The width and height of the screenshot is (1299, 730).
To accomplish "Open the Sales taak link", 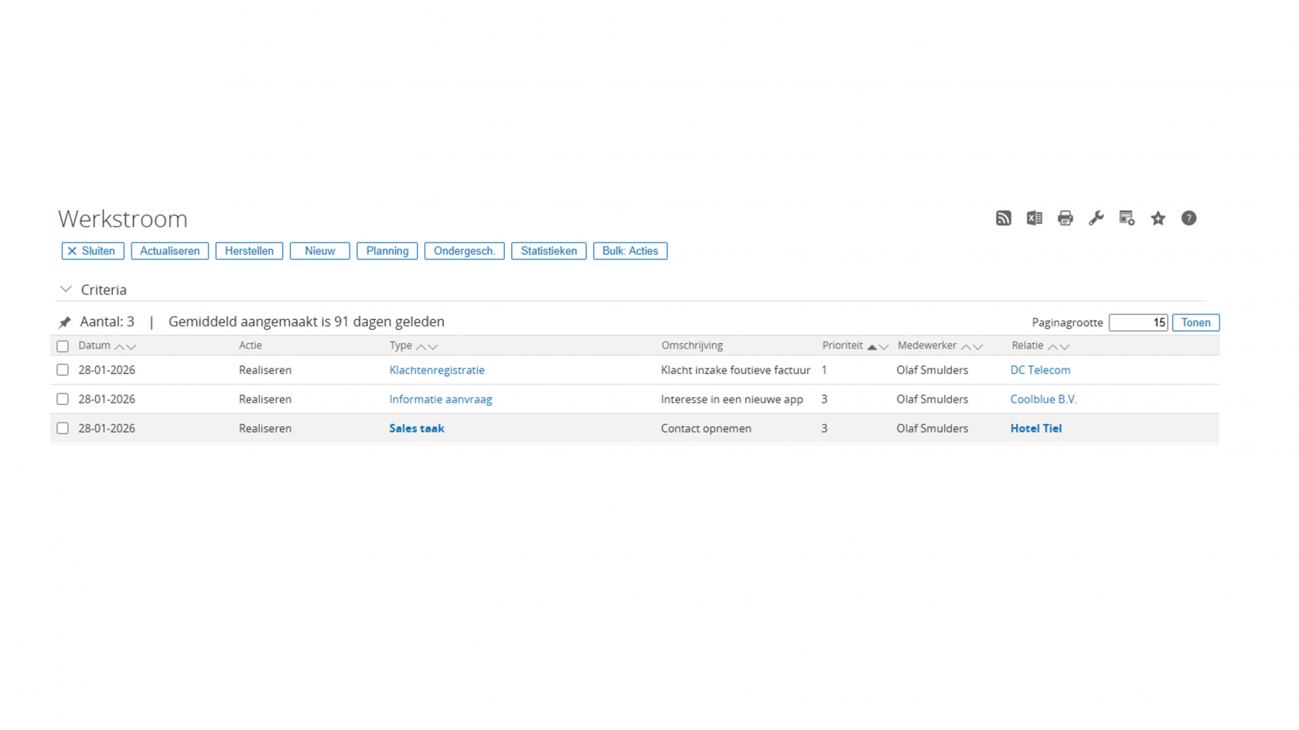I will 417,428.
